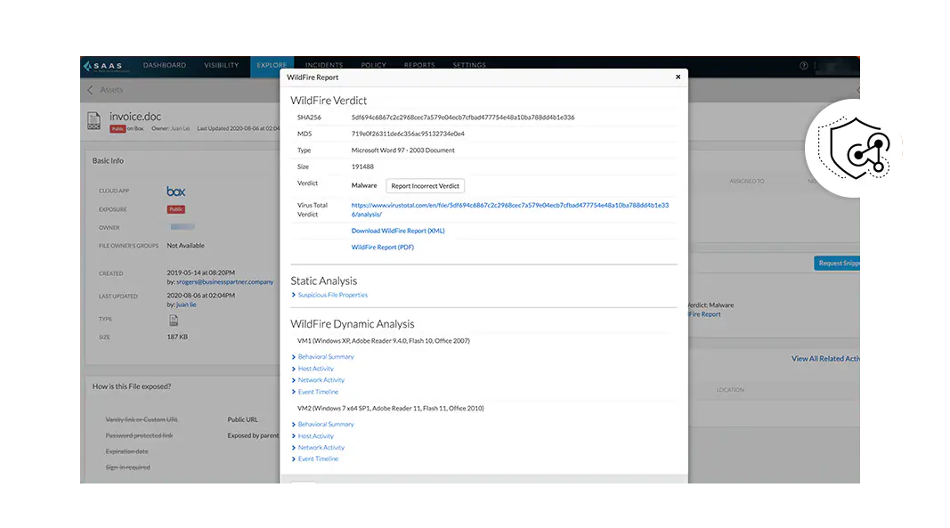Screen dimensions: 950x528
Task: Click the invoice.doc DOC file icon
Action: click(x=94, y=120)
